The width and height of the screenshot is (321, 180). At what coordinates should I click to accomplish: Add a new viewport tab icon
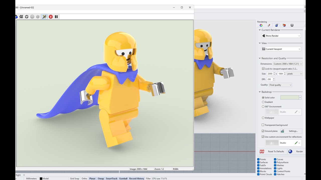click(24, 175)
